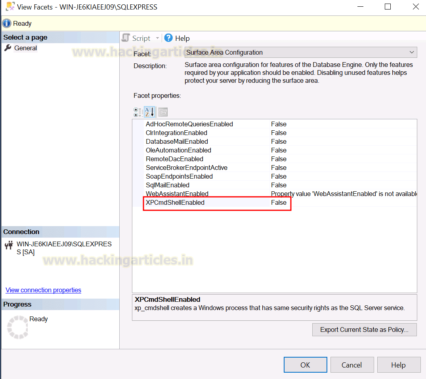Screen dimensions: 426x379
Task: Click the bottom Help button
Action: click(x=399, y=365)
